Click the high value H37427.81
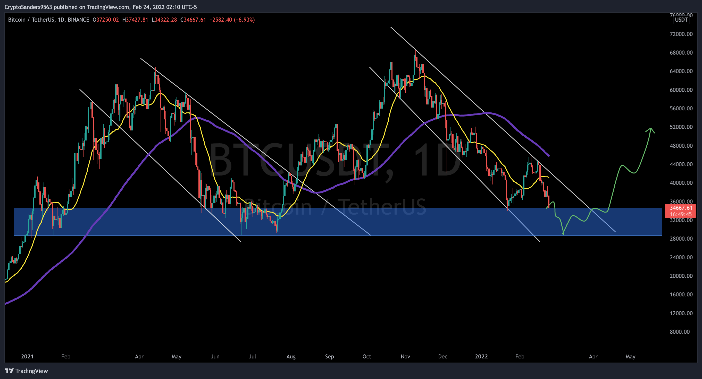Image resolution: width=702 pixels, height=379 pixels. coord(135,20)
